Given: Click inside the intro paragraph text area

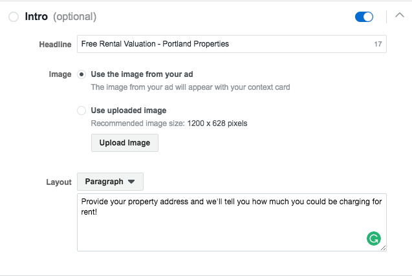Looking at the screenshot, I should tap(232, 222).
